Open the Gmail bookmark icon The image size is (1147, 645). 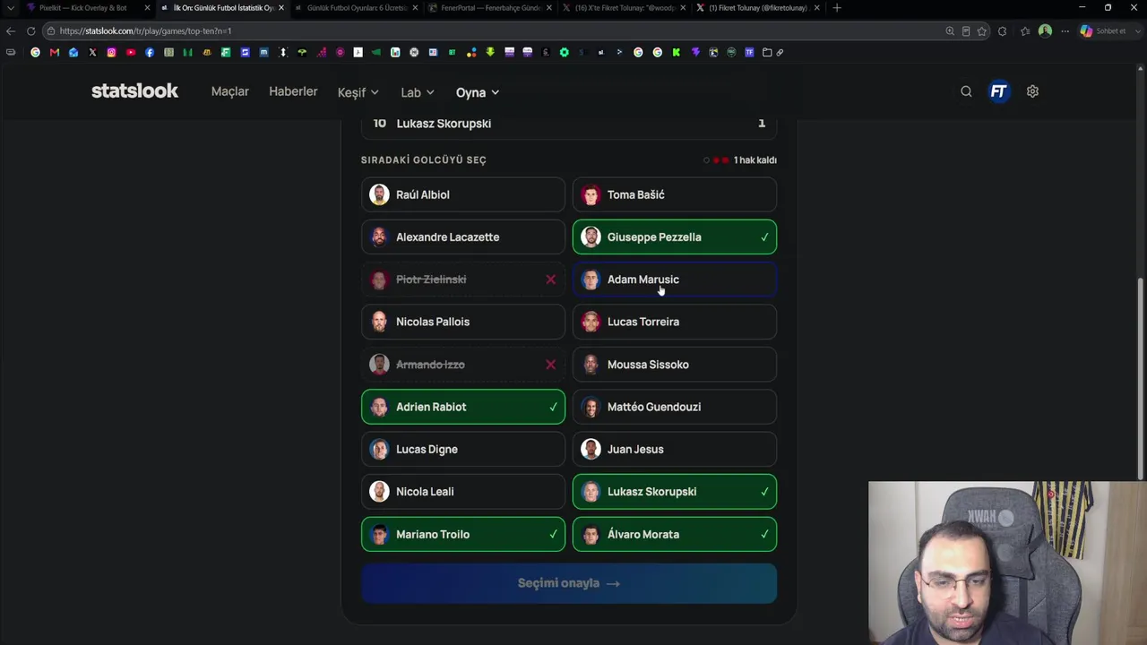tap(55, 52)
